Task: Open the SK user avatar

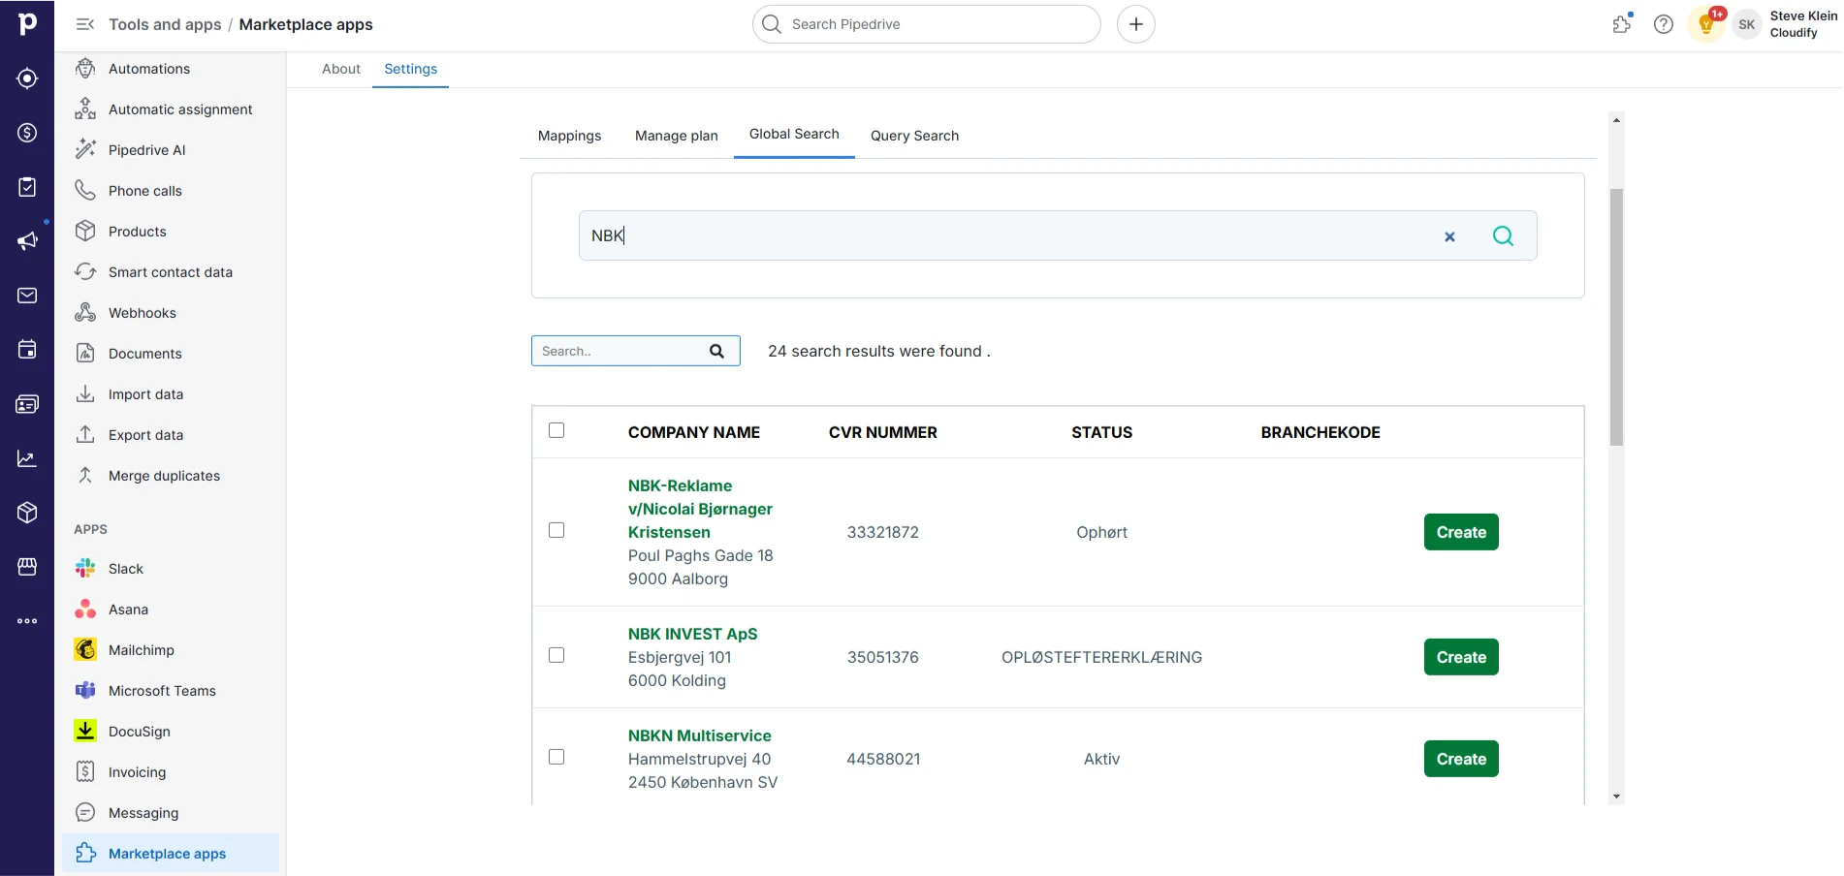Action: click(x=1747, y=24)
